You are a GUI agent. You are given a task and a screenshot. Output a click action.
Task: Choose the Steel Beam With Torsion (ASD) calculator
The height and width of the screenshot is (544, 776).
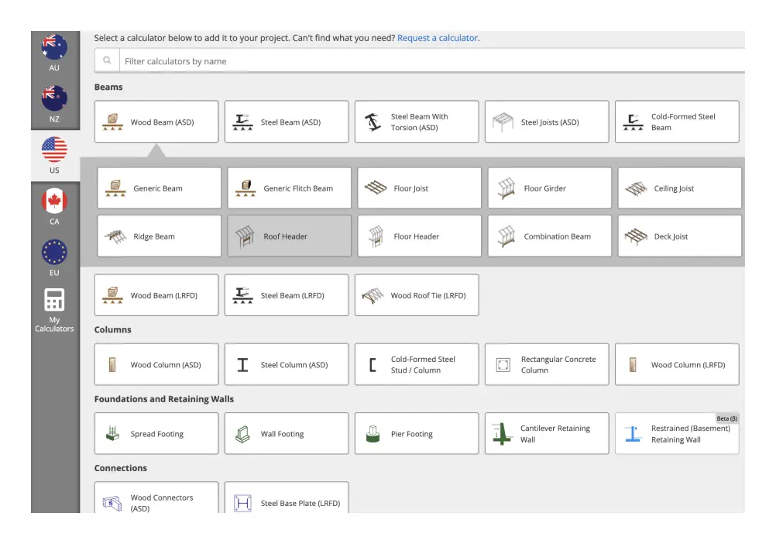(x=417, y=122)
